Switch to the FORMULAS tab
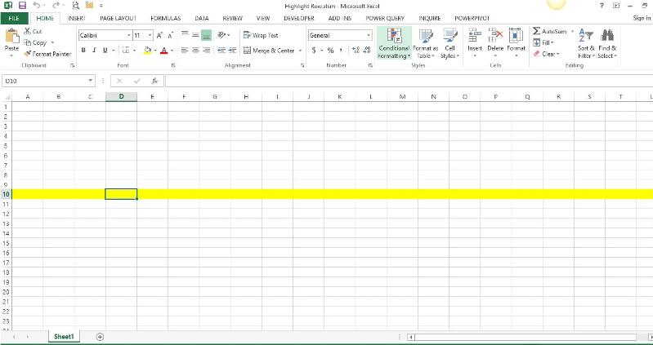Screen dimensions: 653x345 coord(166,18)
